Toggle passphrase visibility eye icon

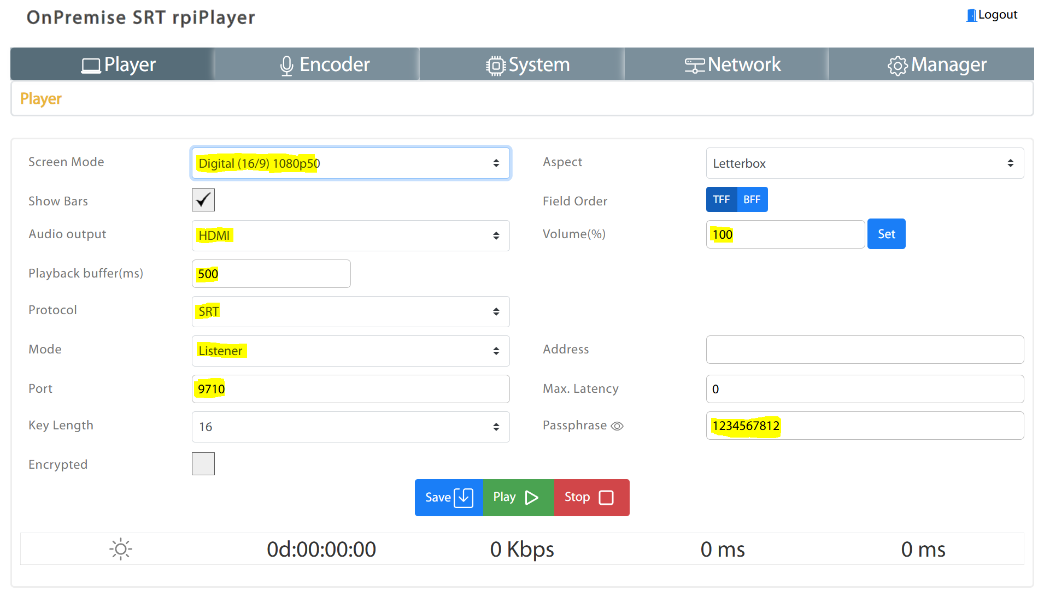[x=617, y=426]
